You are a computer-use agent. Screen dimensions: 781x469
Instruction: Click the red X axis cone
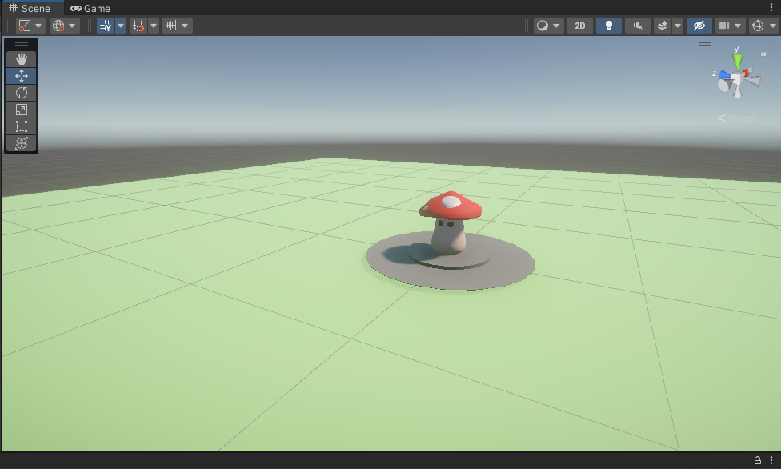[746, 74]
